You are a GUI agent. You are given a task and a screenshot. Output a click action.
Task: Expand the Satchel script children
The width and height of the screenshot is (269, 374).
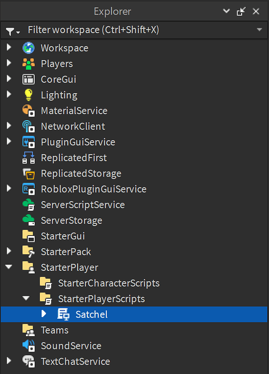[44, 314]
